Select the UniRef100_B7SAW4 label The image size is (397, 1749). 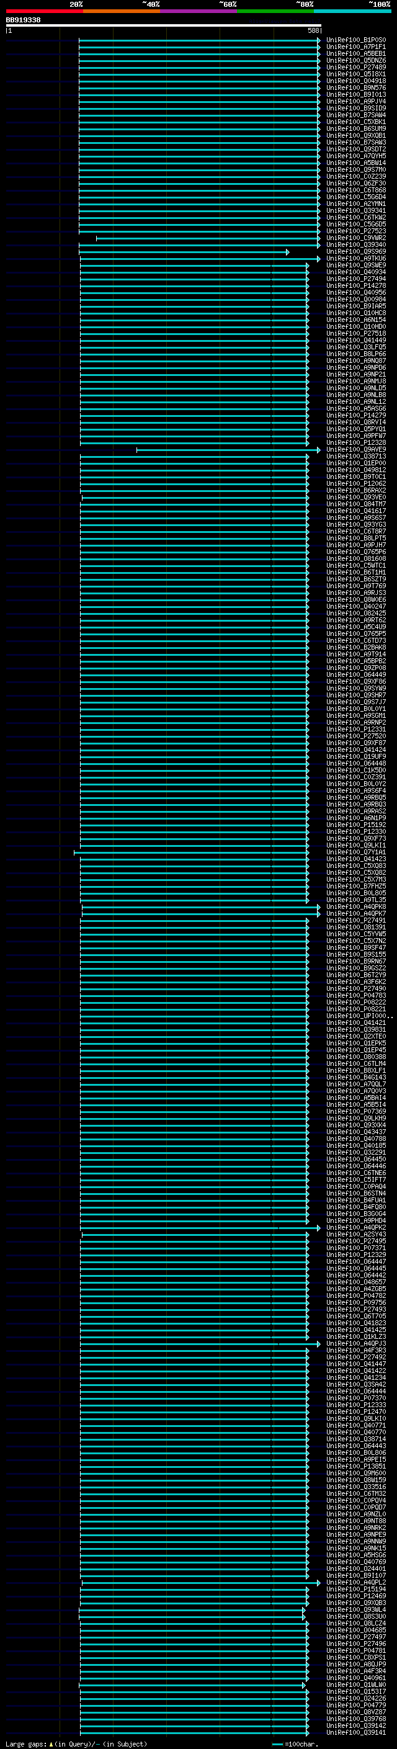point(355,115)
